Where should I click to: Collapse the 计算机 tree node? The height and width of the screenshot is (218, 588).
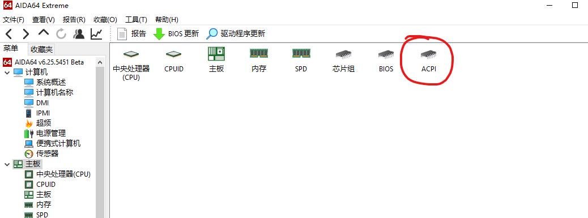pyautogui.click(x=7, y=72)
